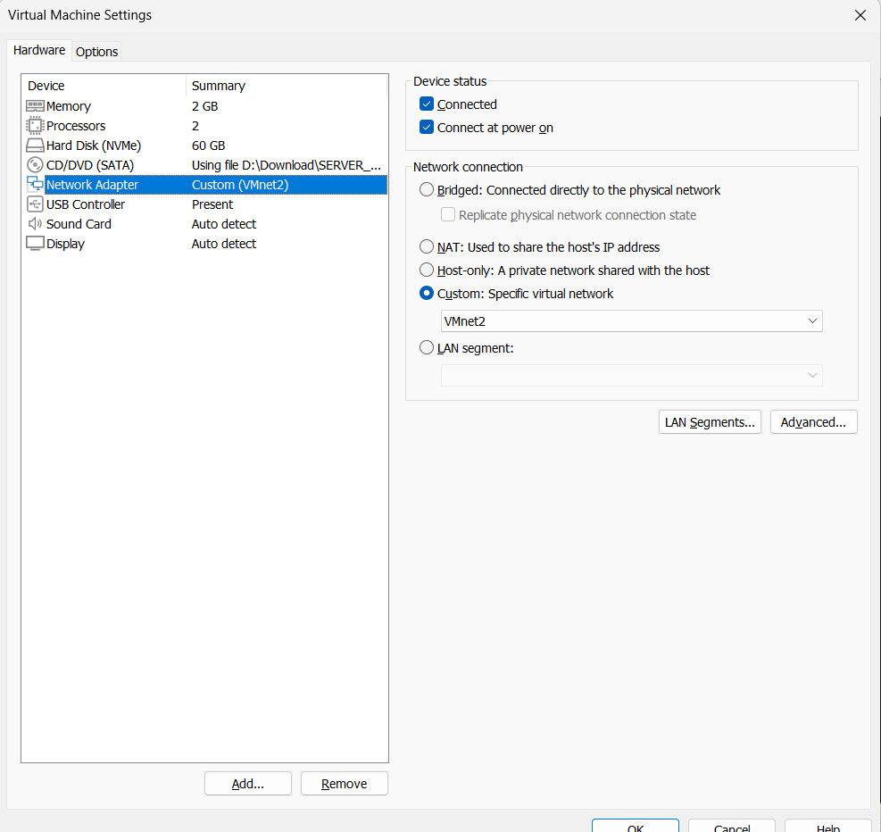
Task: Click the CD/DVD (SATA) disc icon
Action: point(35,164)
